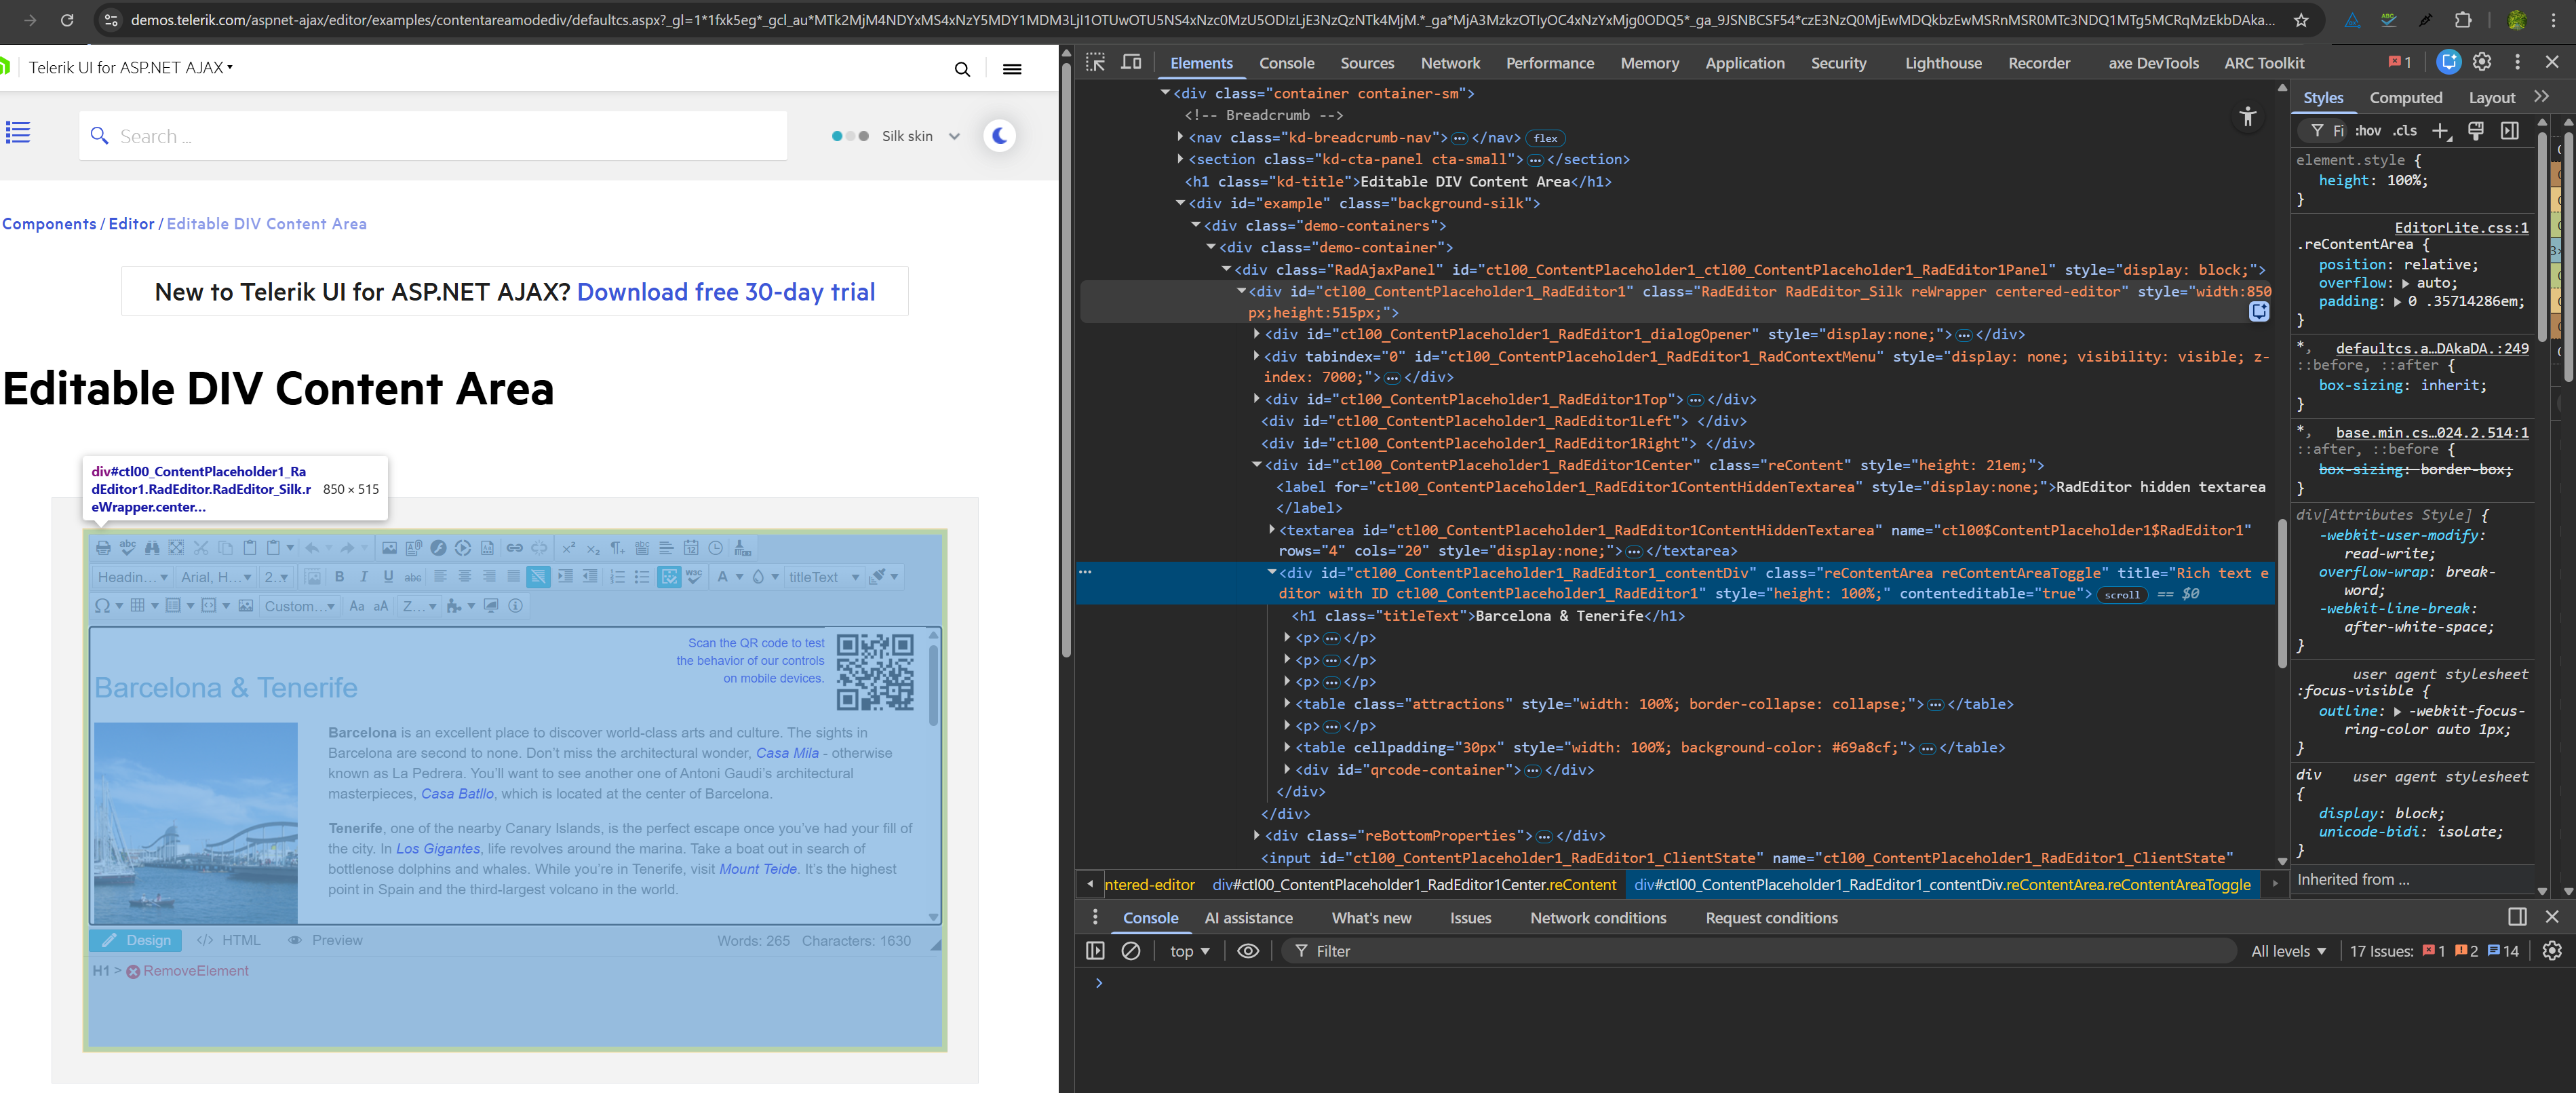Click the Print icon in editor toolbar

coord(103,548)
